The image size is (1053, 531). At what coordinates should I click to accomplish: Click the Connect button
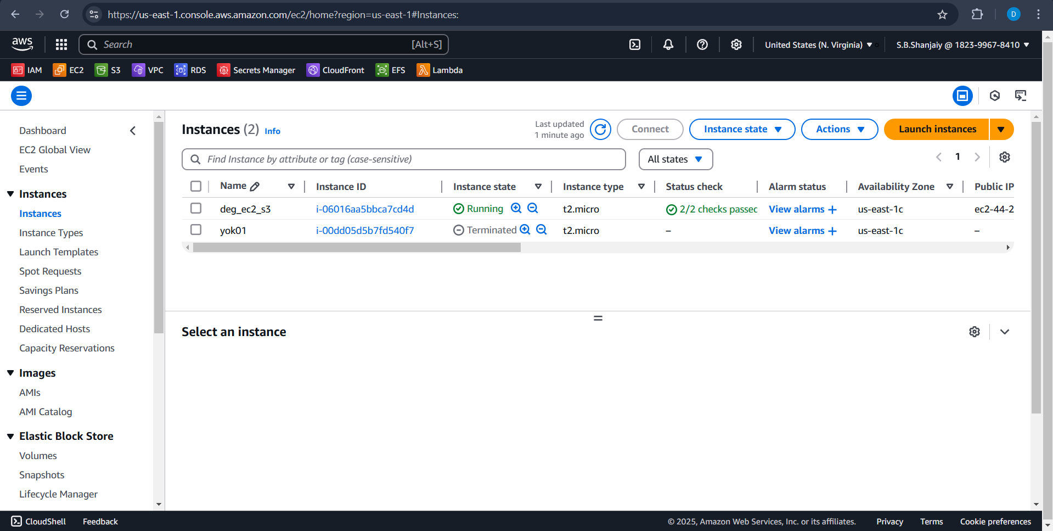[650, 130]
